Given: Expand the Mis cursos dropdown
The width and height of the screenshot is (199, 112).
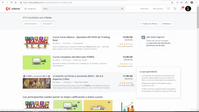Looking at the screenshot, I should (x=158, y=9).
